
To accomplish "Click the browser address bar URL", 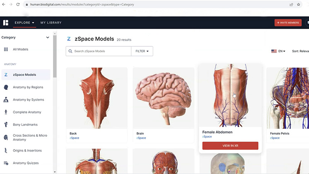I will coord(82,4).
